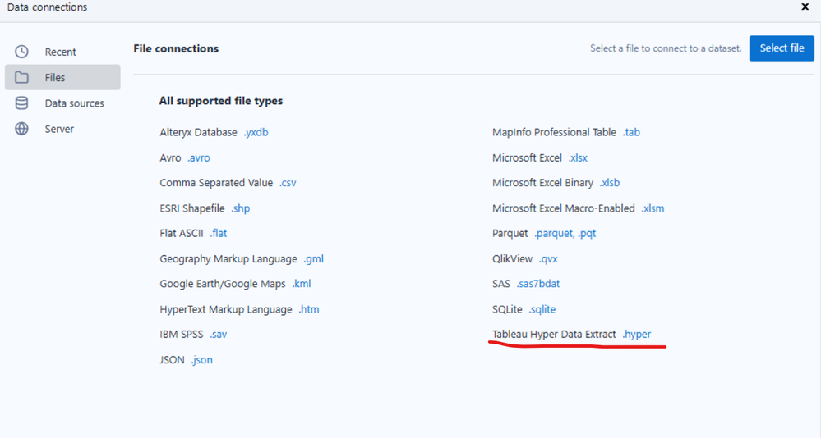Click the Recent clock icon
The image size is (821, 438).
pos(21,51)
